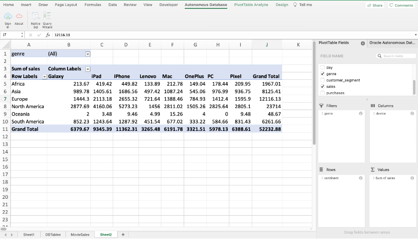Click info icon beside Sum of sales
418x239 pixels.
point(412,178)
